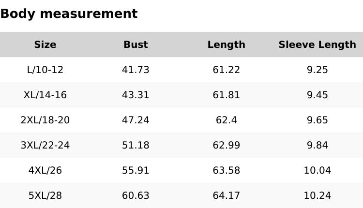Click bust value 41.73
363x208 pixels.
pos(136,70)
